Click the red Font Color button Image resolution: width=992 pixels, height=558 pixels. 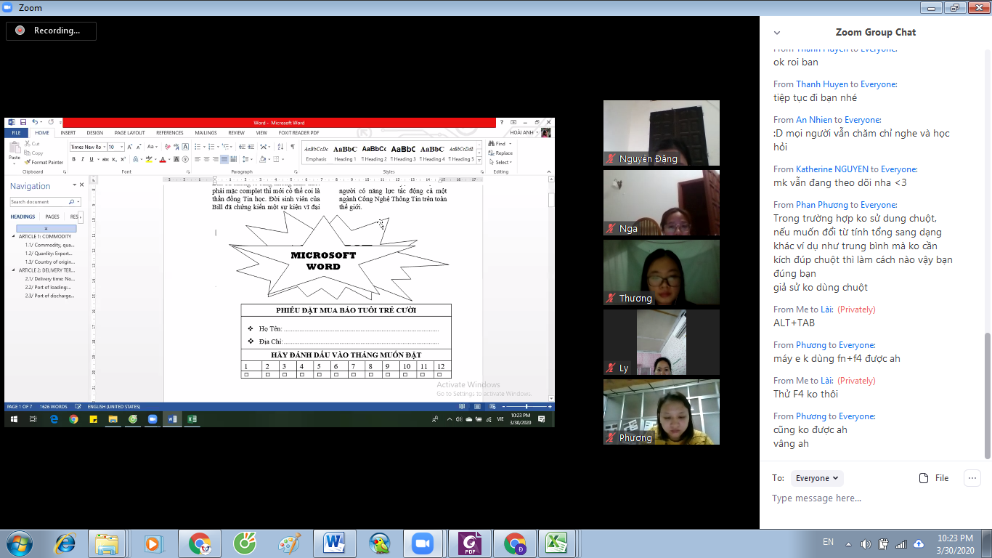point(163,159)
